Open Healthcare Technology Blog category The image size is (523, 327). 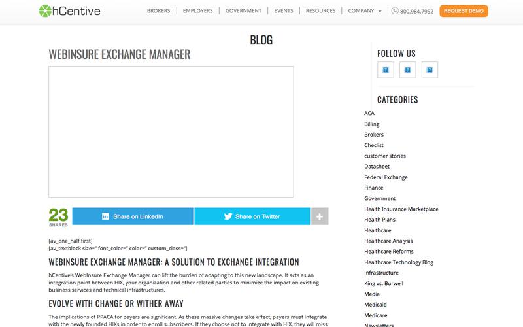pyautogui.click(x=399, y=262)
